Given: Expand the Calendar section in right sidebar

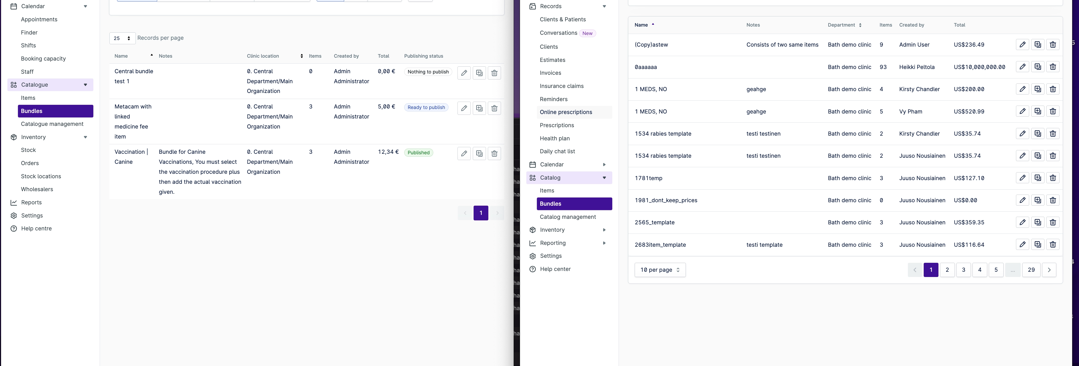Looking at the screenshot, I should (604, 164).
